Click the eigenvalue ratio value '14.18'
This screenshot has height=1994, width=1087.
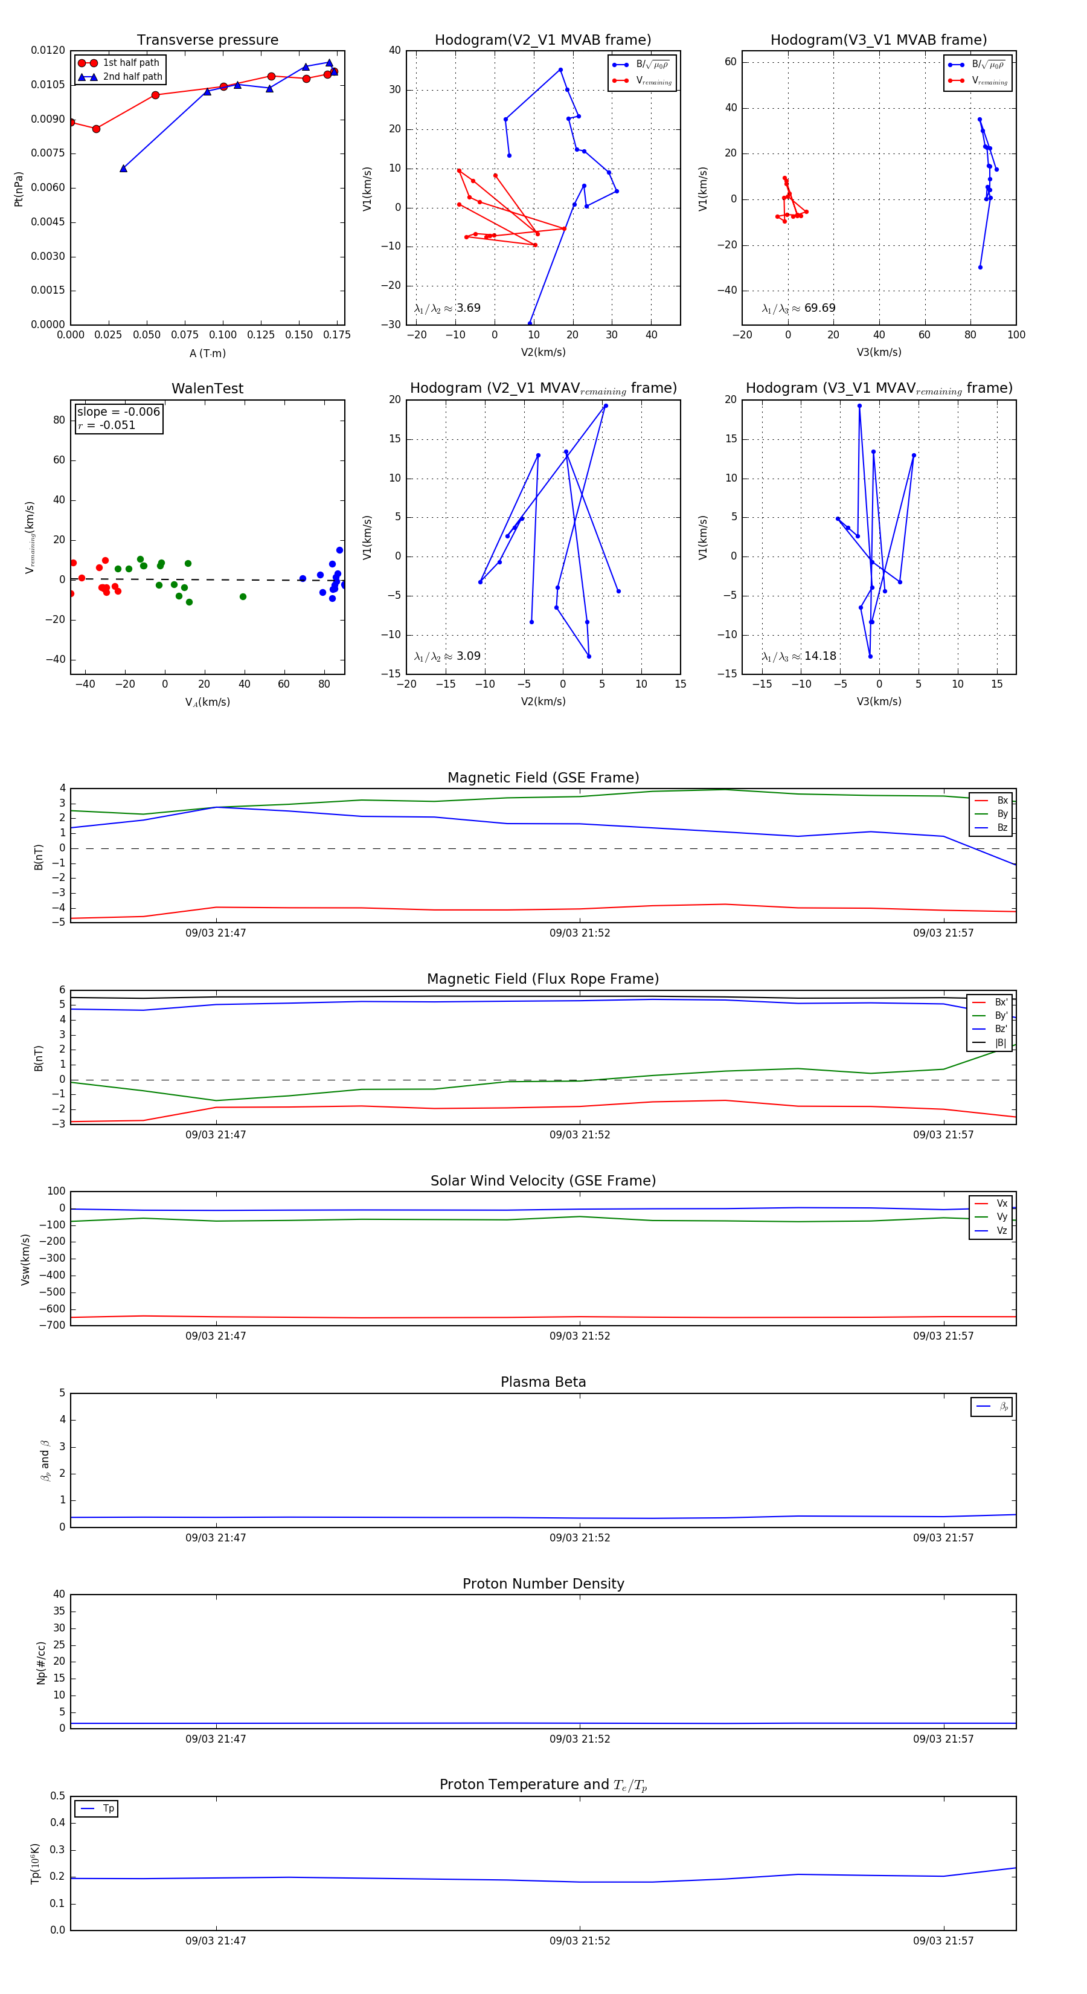click(820, 656)
